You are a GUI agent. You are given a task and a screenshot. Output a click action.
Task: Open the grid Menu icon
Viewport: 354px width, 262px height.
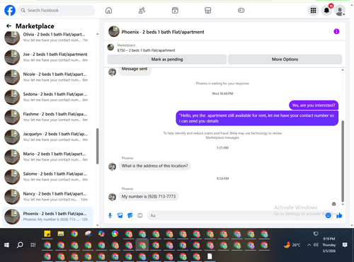pos(313,11)
